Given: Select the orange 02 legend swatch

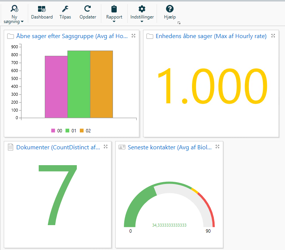Looking at the screenshot, I should (82, 130).
